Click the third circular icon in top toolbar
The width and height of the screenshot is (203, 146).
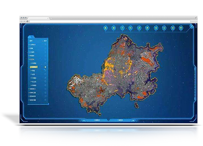[122, 28]
